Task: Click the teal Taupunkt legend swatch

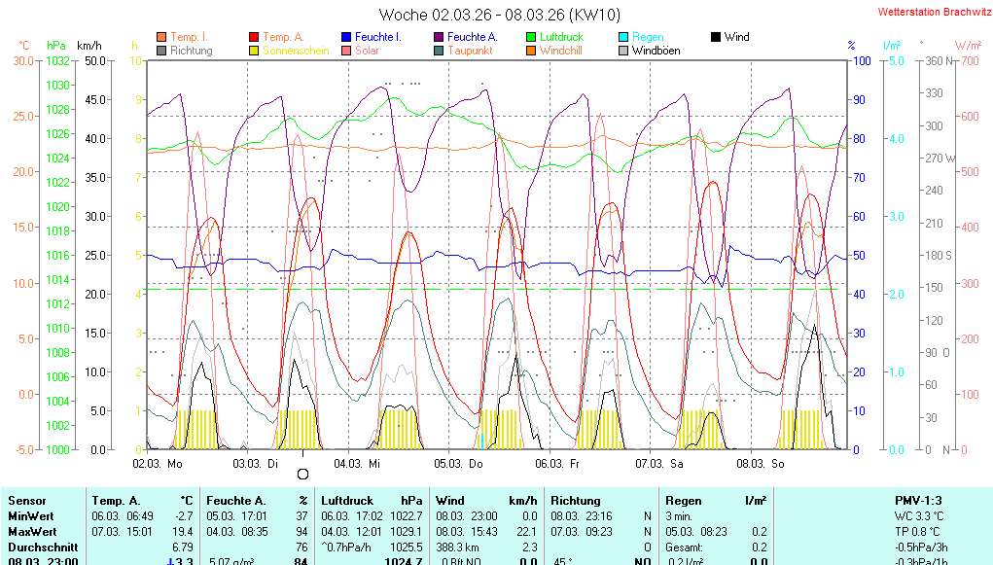Action: (439, 51)
